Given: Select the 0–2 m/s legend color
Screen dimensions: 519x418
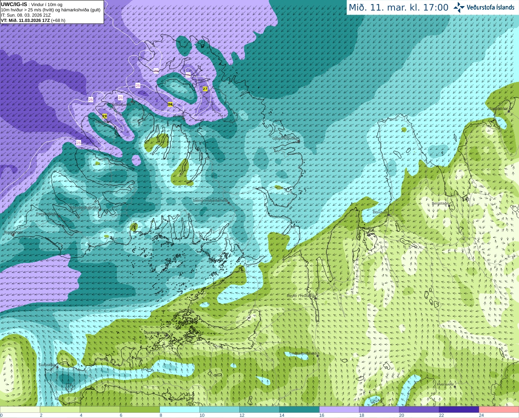Looking at the screenshot, I should point(20,409).
